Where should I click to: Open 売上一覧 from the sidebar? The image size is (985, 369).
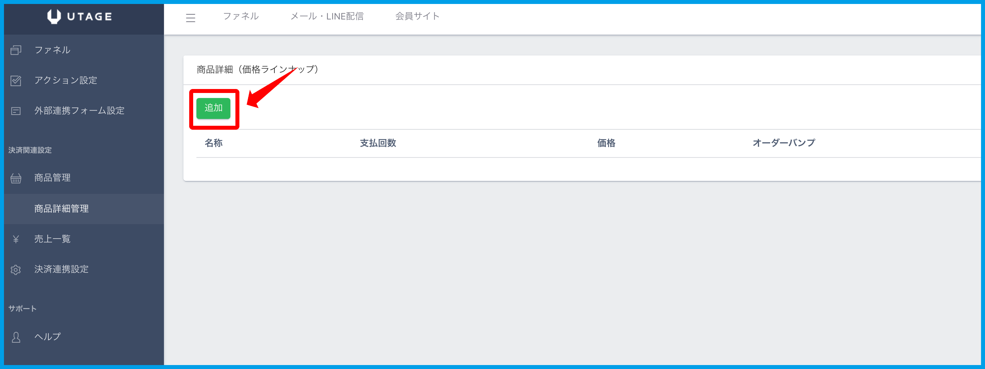(x=52, y=239)
